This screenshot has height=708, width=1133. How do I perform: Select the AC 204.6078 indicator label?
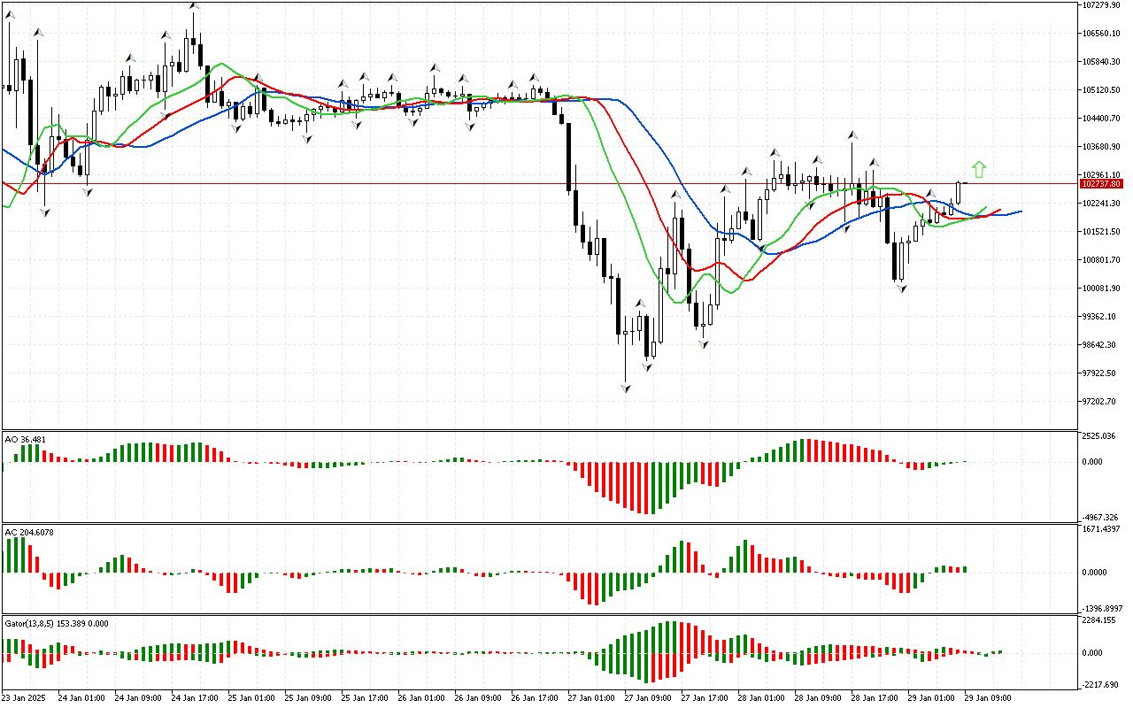(29, 532)
